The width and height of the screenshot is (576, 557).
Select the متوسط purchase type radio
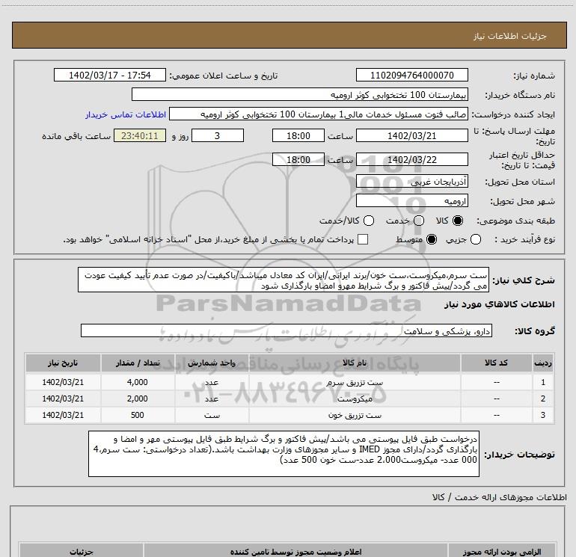[432, 239]
